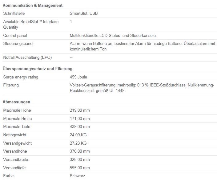Select the Maximale Höhe value 219.00 mm
Viewport: 217px width, 180px height.
coord(80,110)
